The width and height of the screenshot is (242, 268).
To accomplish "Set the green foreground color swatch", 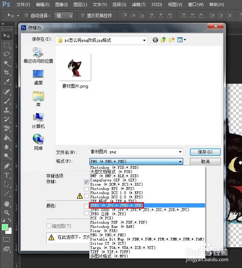I will [5, 227].
